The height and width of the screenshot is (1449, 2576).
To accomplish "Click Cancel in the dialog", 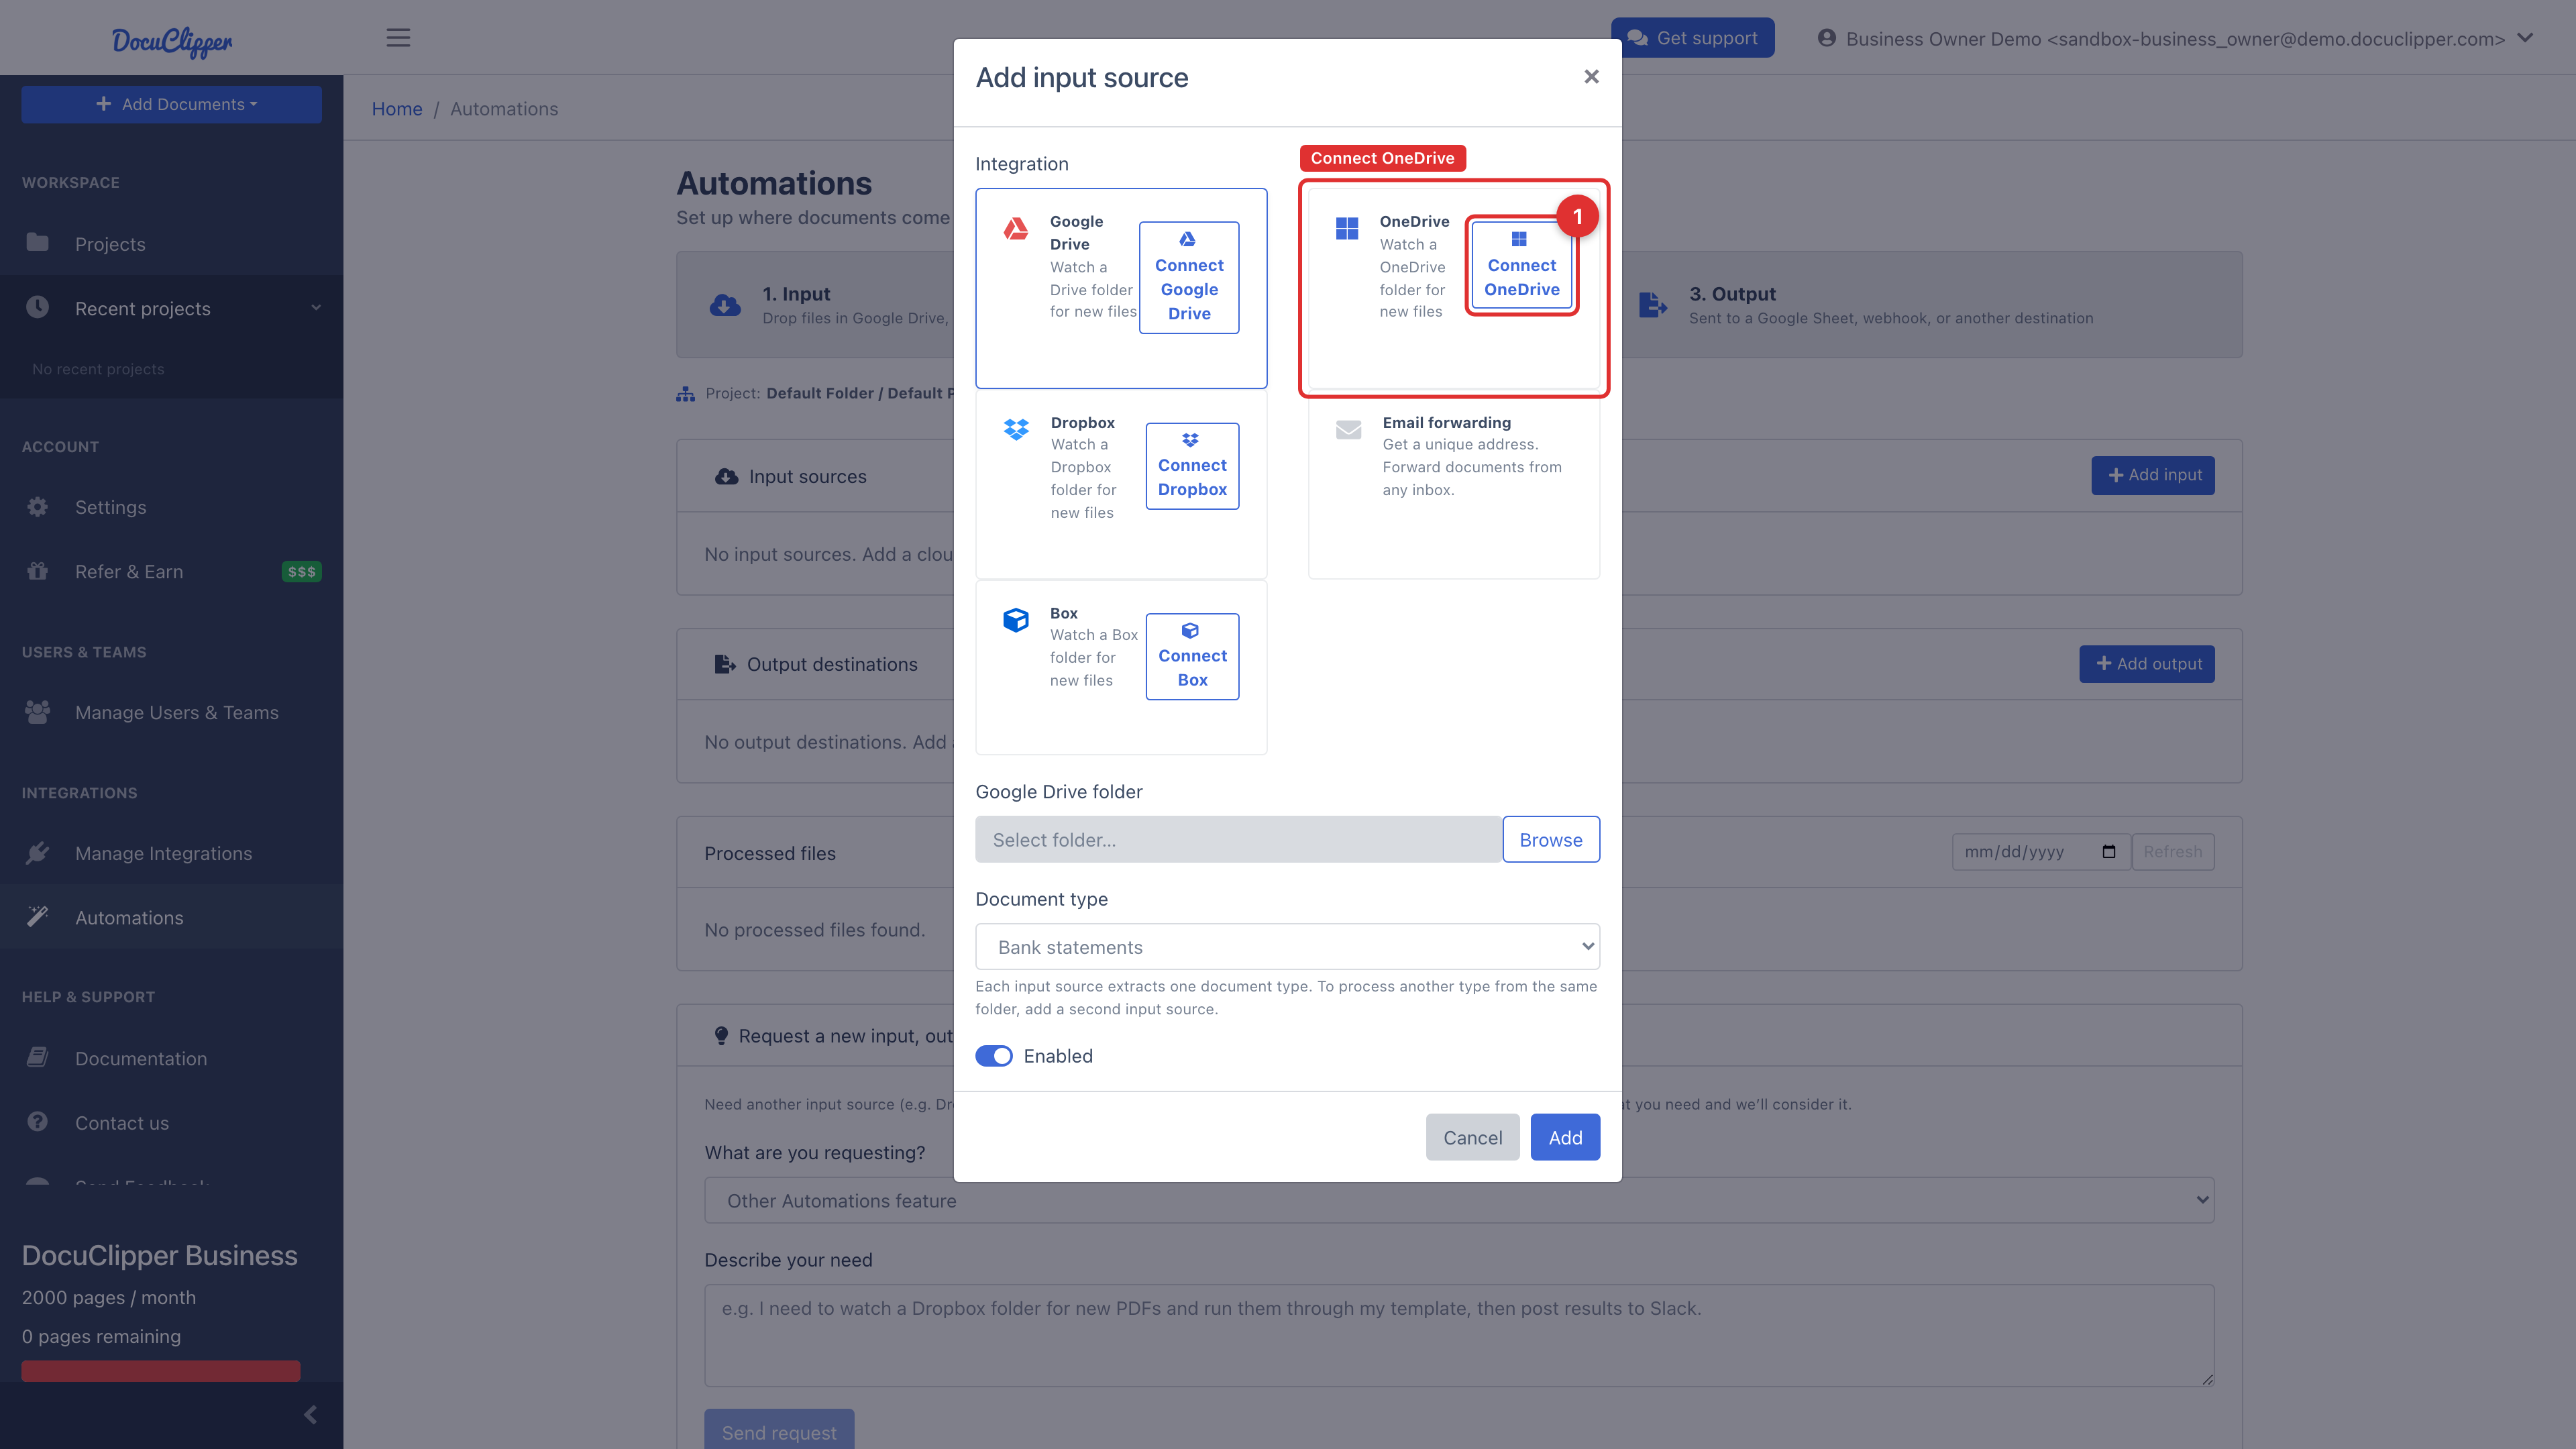I will point(1472,1137).
